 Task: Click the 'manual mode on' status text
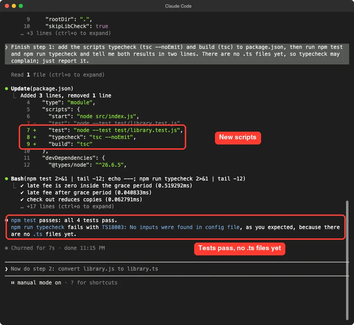[x=39, y=283]
